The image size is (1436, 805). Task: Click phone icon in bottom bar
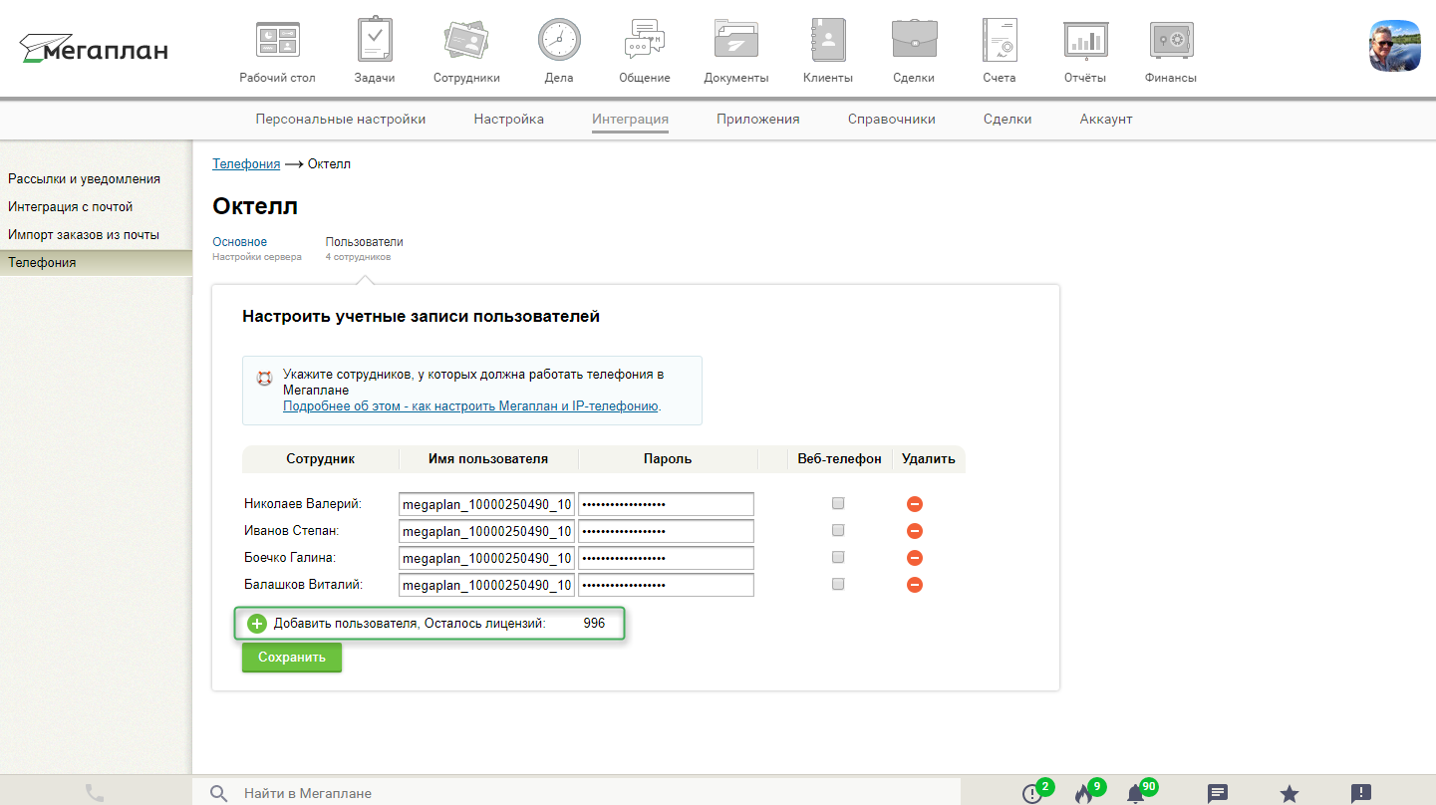tap(95, 793)
